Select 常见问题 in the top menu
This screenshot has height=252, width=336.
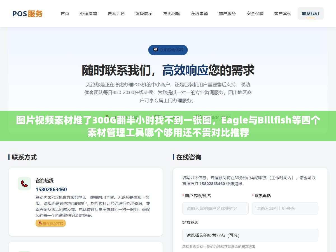click(x=172, y=13)
